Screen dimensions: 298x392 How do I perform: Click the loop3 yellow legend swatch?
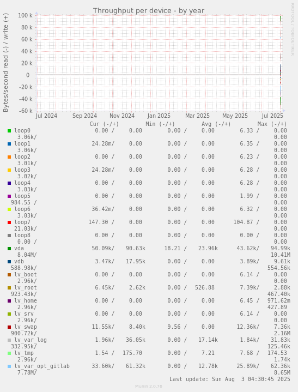coord(9,170)
